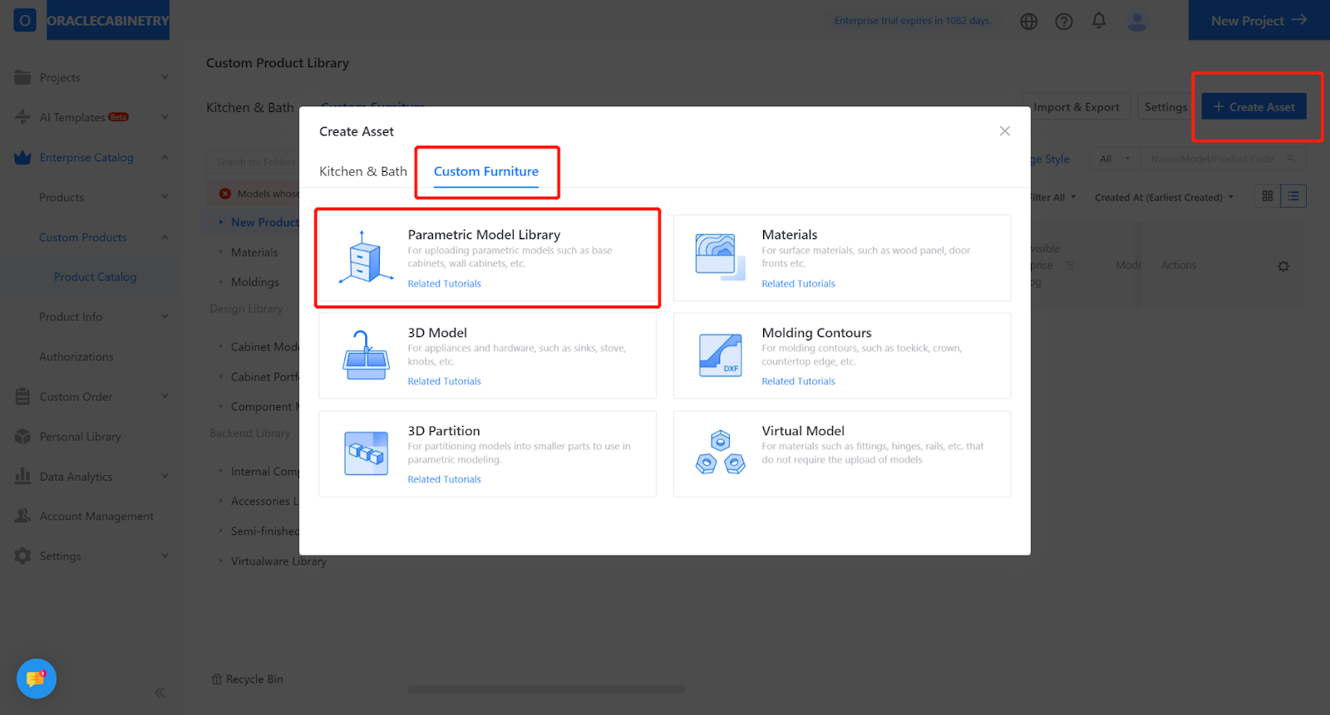The width and height of the screenshot is (1330, 715).
Task: Open the Kitchen & Bath page tab
Action: pos(250,107)
